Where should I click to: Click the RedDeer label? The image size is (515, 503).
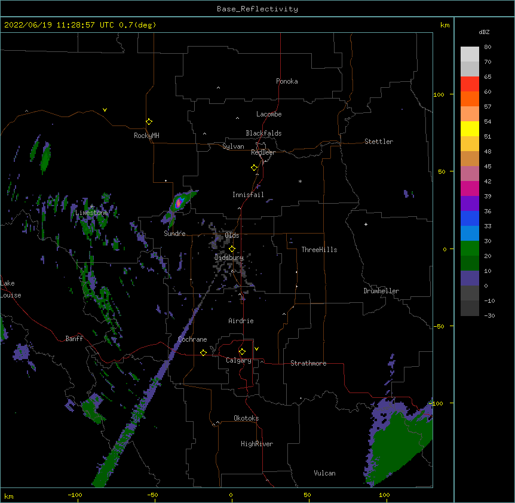tap(263, 152)
